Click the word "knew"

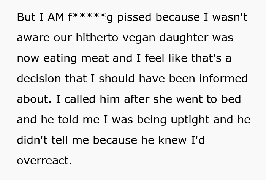tap(173, 140)
